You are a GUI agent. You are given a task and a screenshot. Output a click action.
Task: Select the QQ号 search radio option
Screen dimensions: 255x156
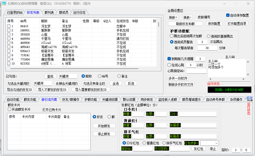[x=99, y=76]
